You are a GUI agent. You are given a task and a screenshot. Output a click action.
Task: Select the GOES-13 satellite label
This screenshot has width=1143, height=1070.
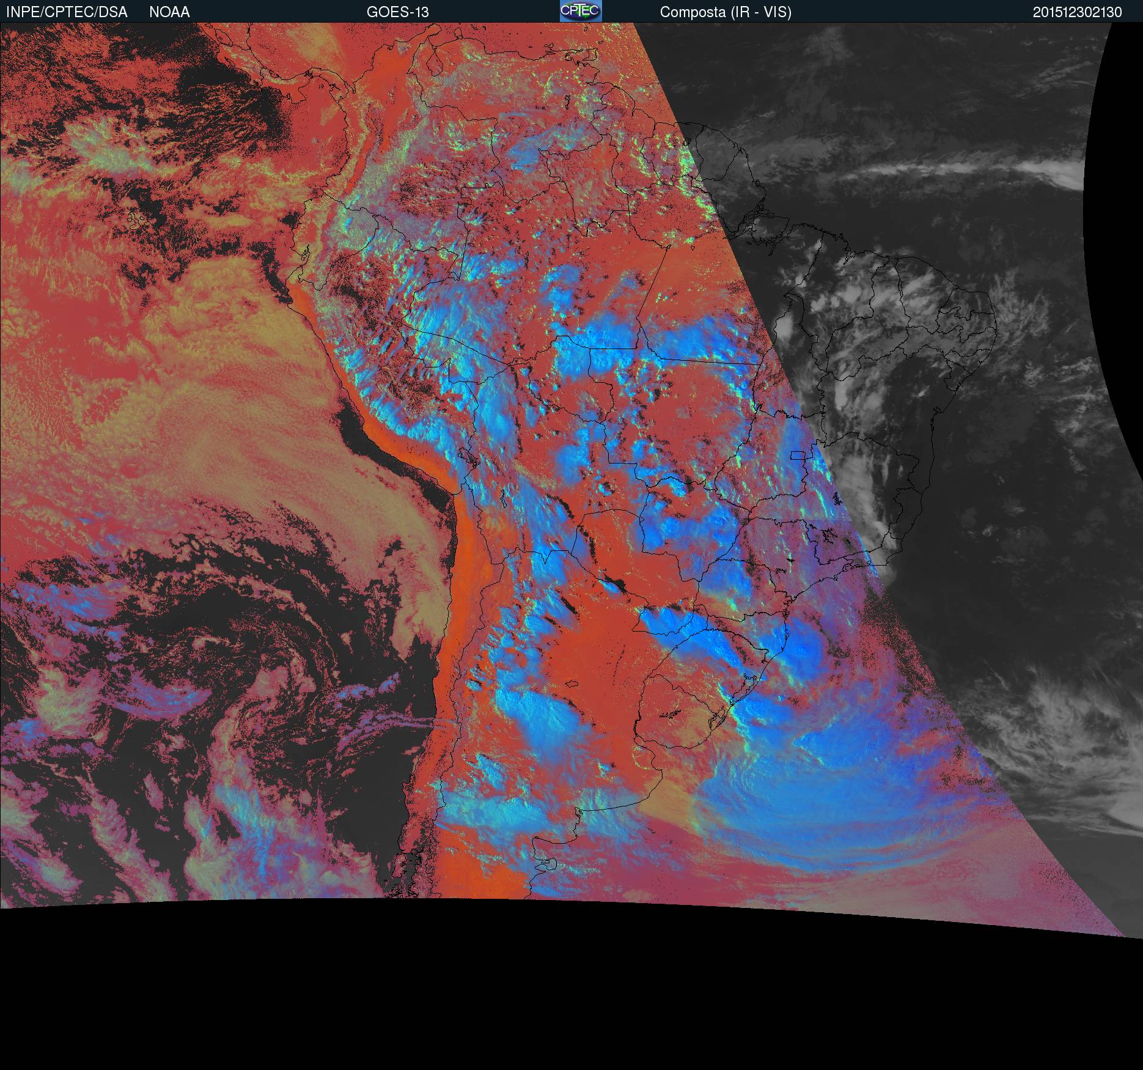(x=397, y=12)
